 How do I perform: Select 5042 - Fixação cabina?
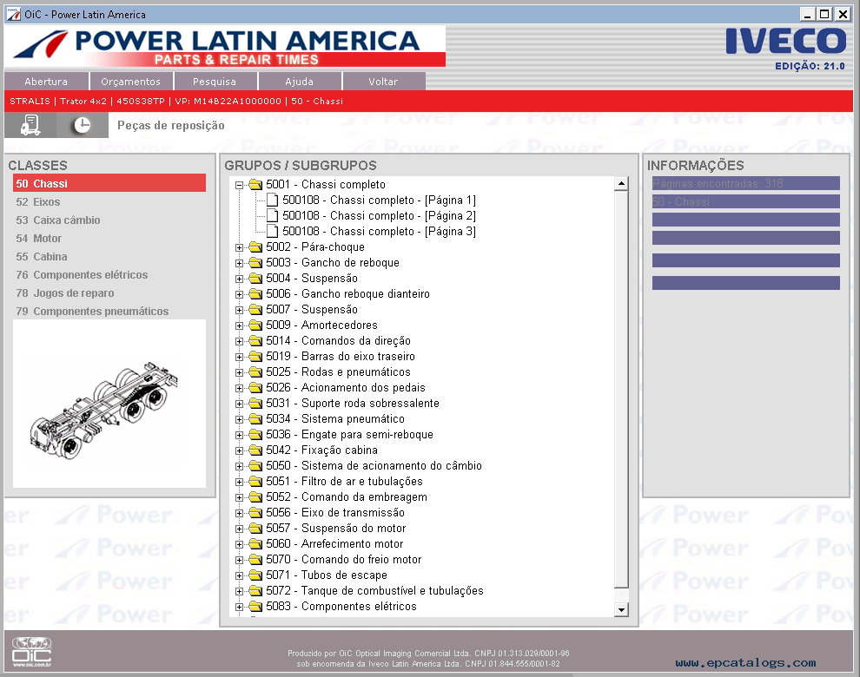322,450
